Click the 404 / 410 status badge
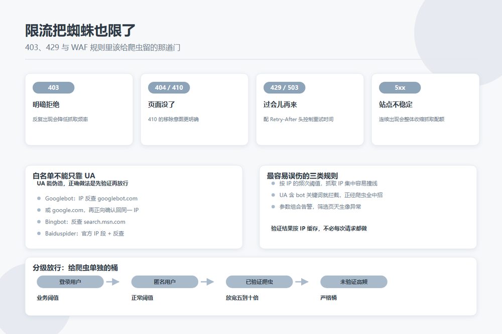Image resolution: width=502 pixels, height=334 pixels. [169, 88]
